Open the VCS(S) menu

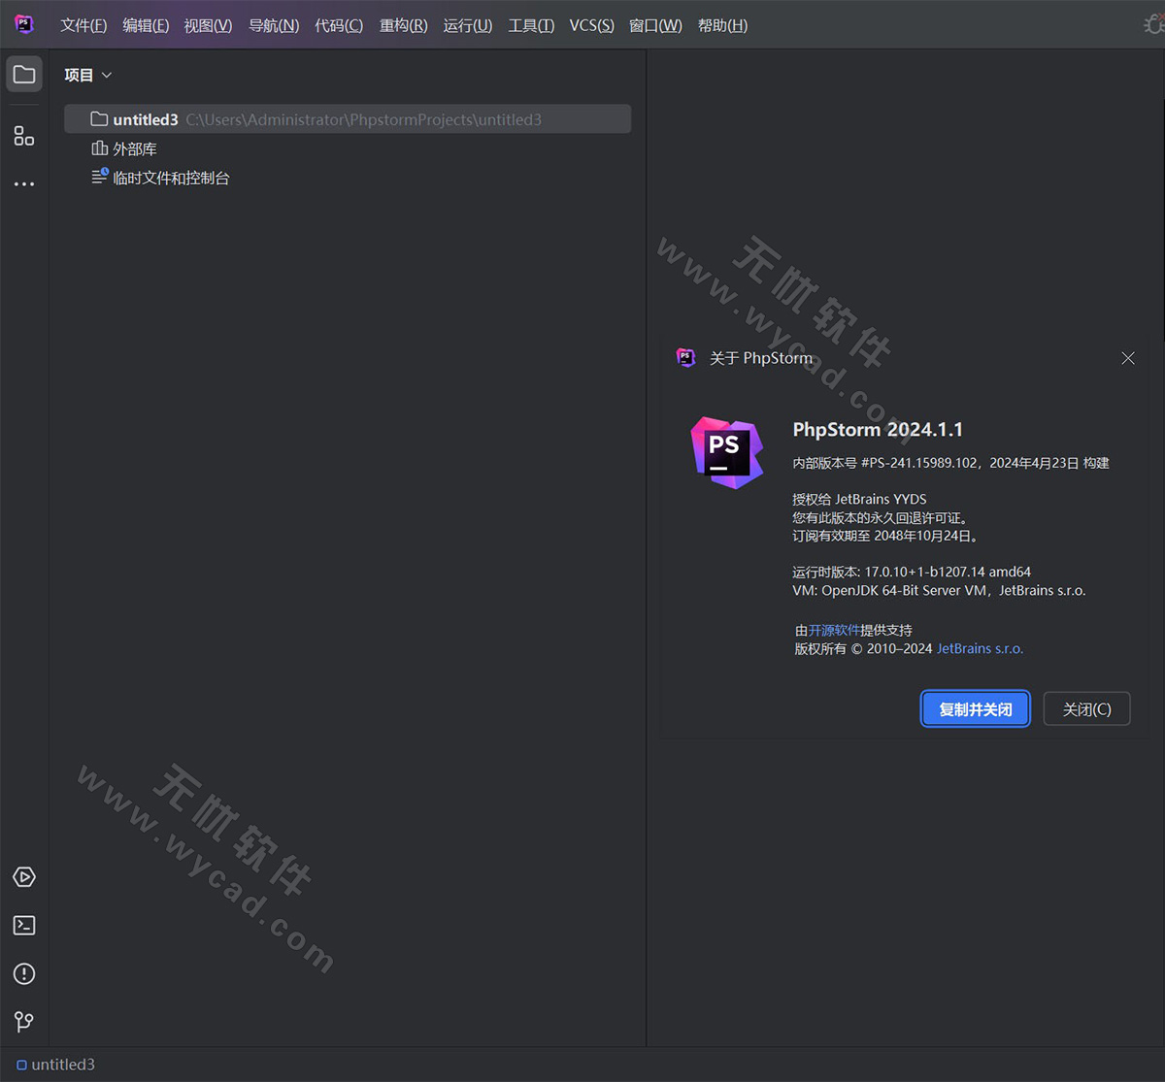point(591,25)
